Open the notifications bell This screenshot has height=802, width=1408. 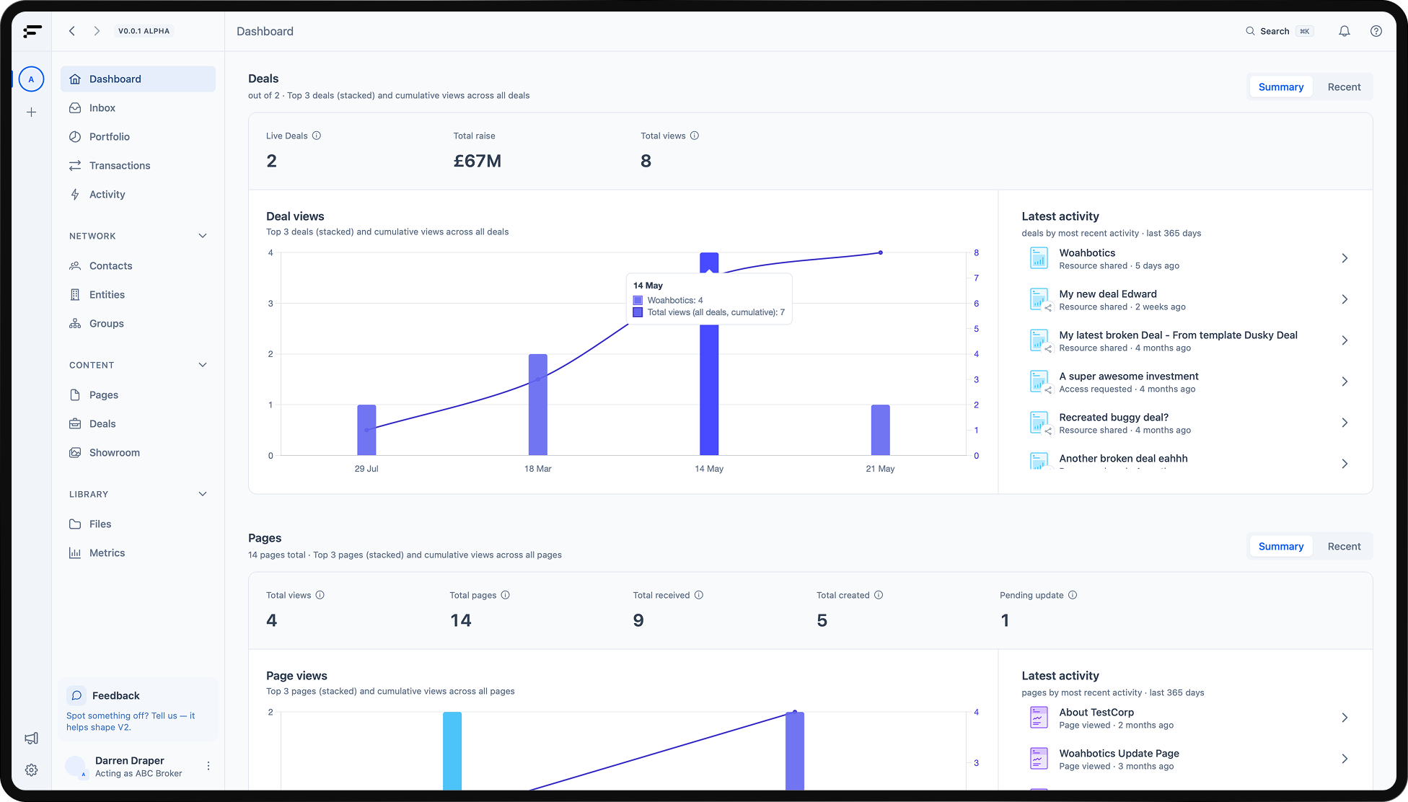(1345, 31)
